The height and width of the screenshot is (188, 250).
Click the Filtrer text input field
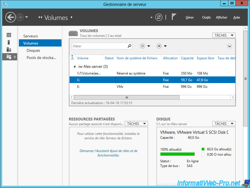(x=99, y=46)
